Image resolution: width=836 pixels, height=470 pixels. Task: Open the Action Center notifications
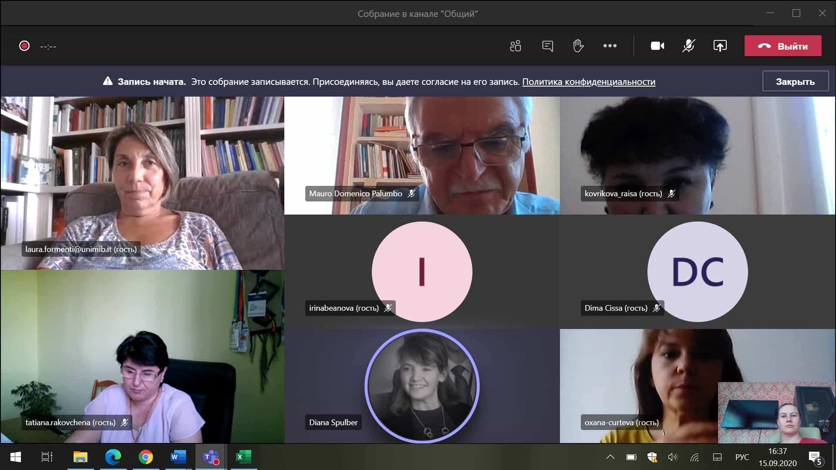point(816,457)
